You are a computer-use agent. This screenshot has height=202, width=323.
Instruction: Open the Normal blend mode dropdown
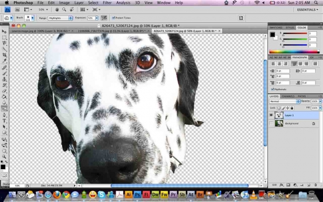click(285, 101)
